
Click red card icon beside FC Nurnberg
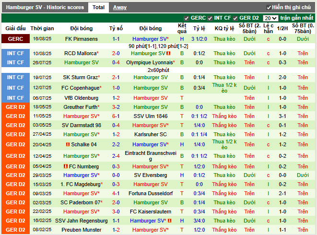(x=66, y=166)
